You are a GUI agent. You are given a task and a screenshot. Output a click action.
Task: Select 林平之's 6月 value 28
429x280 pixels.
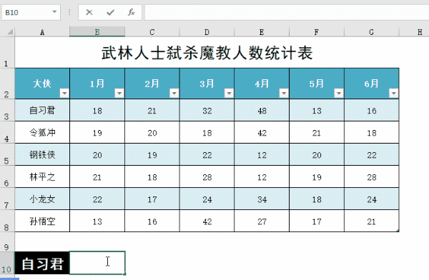point(372,176)
